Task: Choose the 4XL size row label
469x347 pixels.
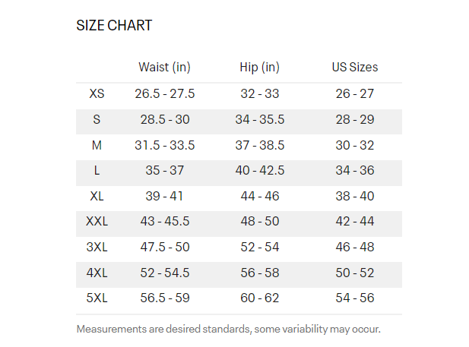Action: point(97,273)
